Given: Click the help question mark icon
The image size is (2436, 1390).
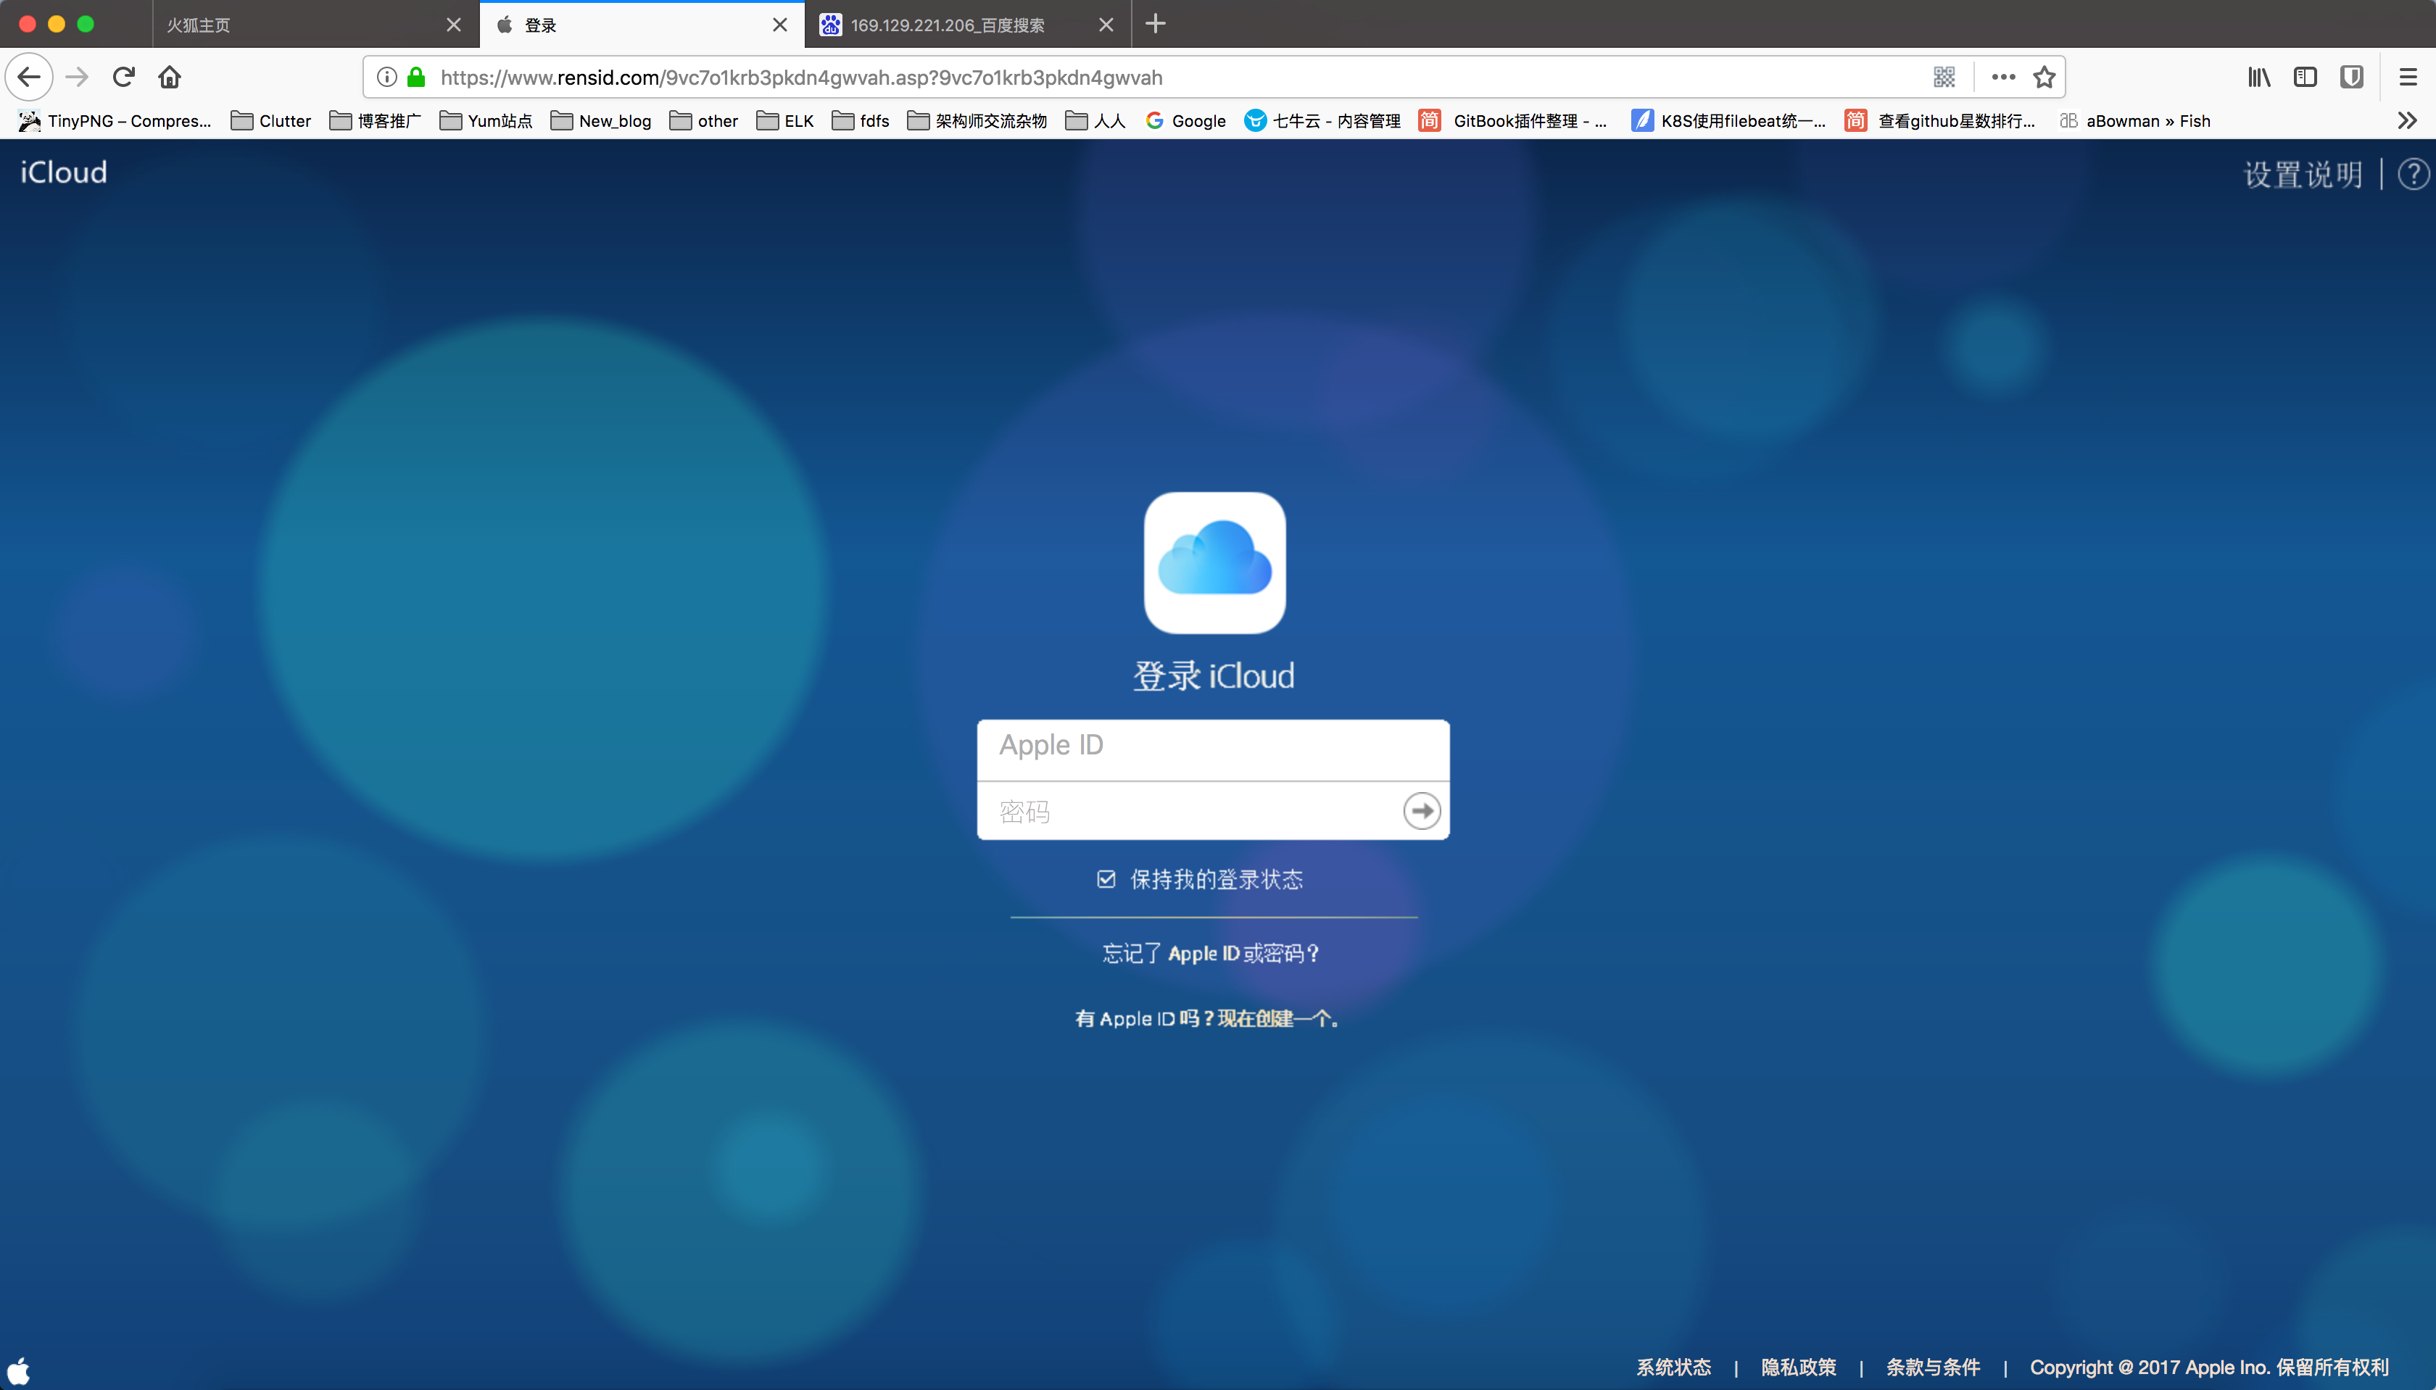Looking at the screenshot, I should [x=2413, y=174].
